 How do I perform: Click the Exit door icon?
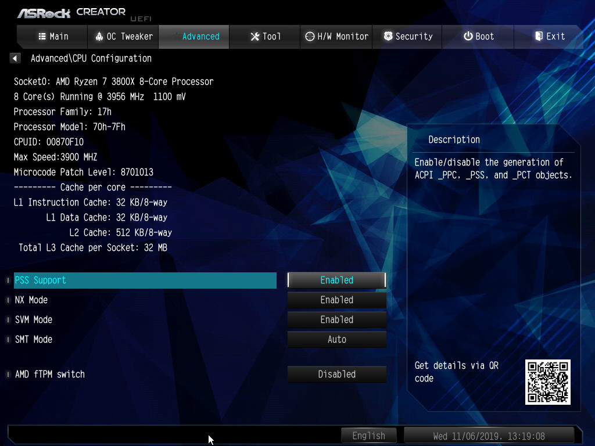coord(539,36)
